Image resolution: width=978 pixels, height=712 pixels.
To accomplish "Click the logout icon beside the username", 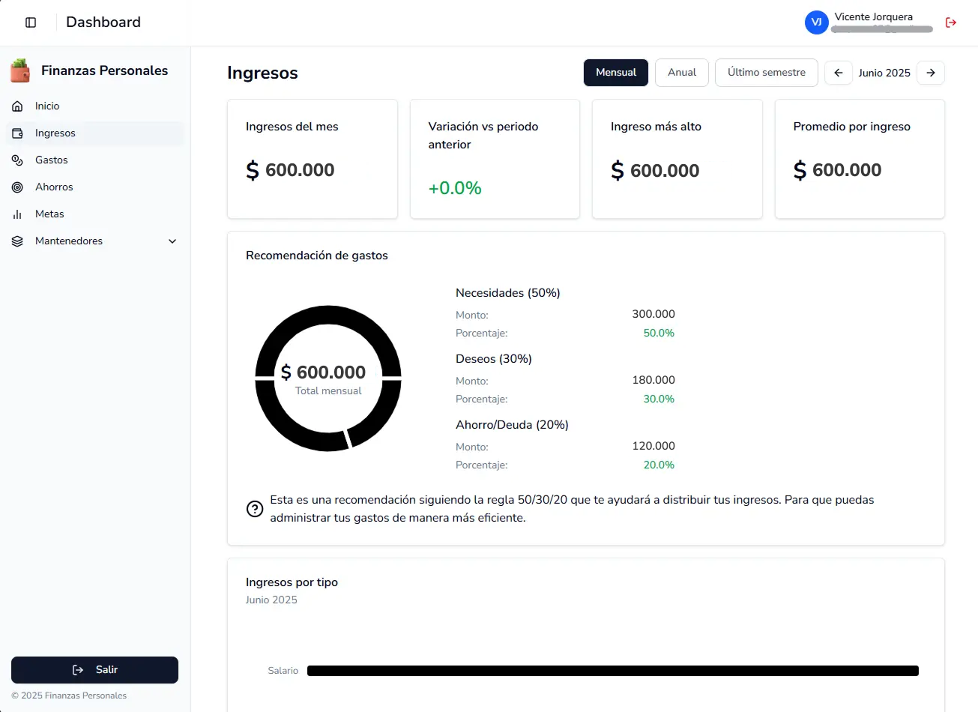I will click(x=950, y=22).
